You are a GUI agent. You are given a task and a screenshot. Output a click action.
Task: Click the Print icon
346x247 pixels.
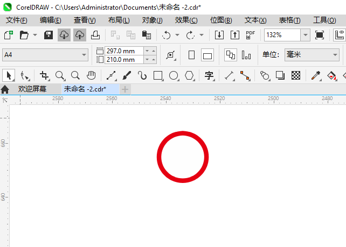[95, 35]
